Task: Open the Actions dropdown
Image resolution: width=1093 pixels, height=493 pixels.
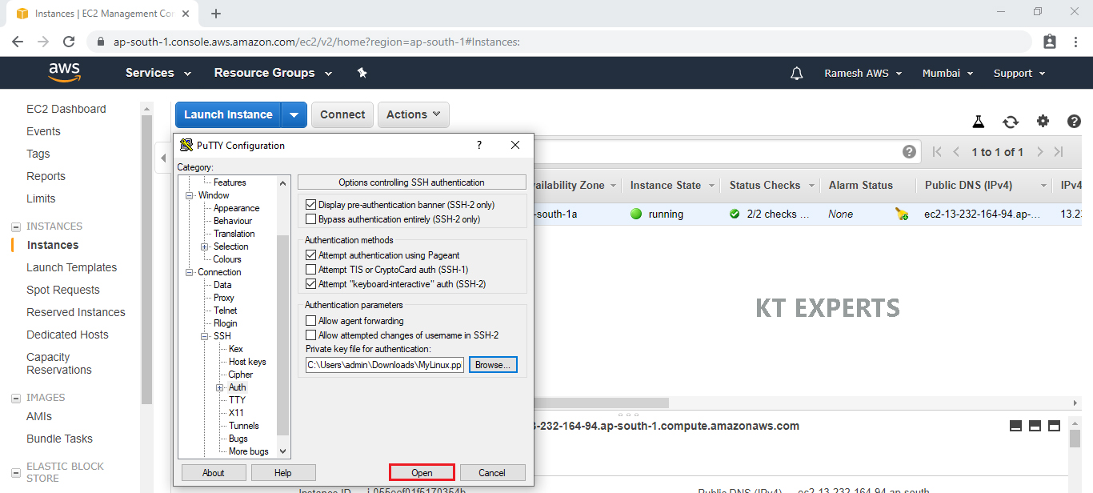Action: [414, 114]
